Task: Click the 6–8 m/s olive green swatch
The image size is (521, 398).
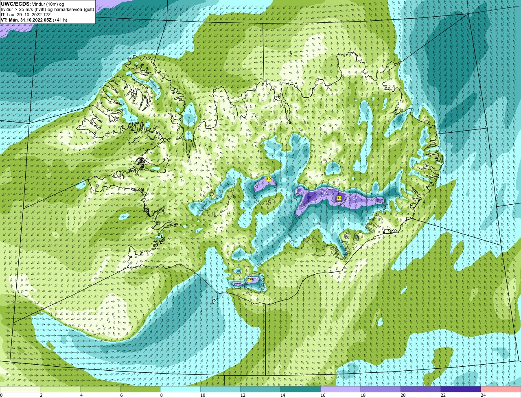Action: (140, 389)
